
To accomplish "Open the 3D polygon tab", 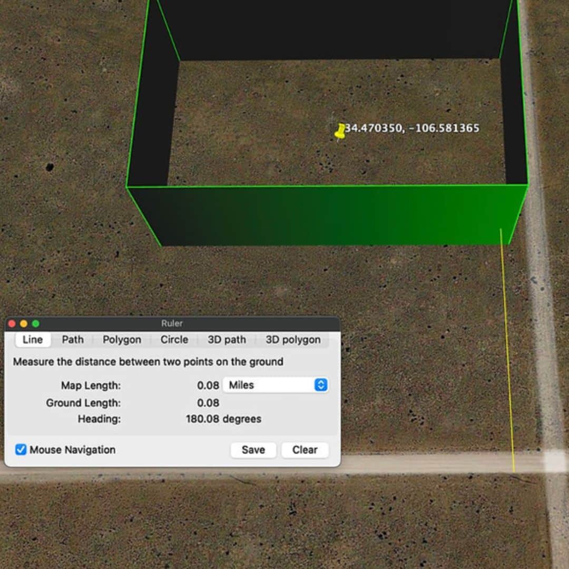I will coord(293,340).
